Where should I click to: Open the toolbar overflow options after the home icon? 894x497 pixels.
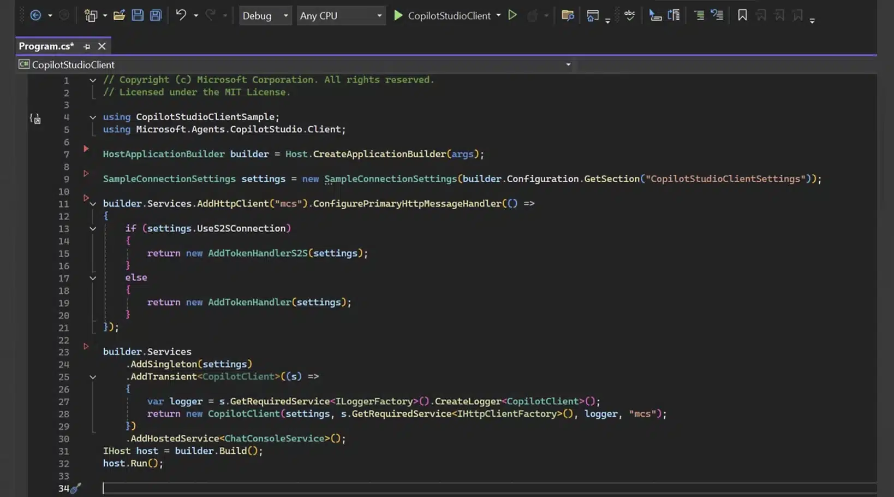tap(607, 21)
